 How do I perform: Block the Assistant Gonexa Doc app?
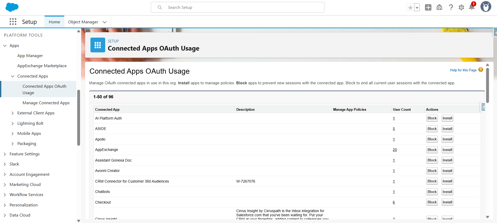click(x=432, y=160)
